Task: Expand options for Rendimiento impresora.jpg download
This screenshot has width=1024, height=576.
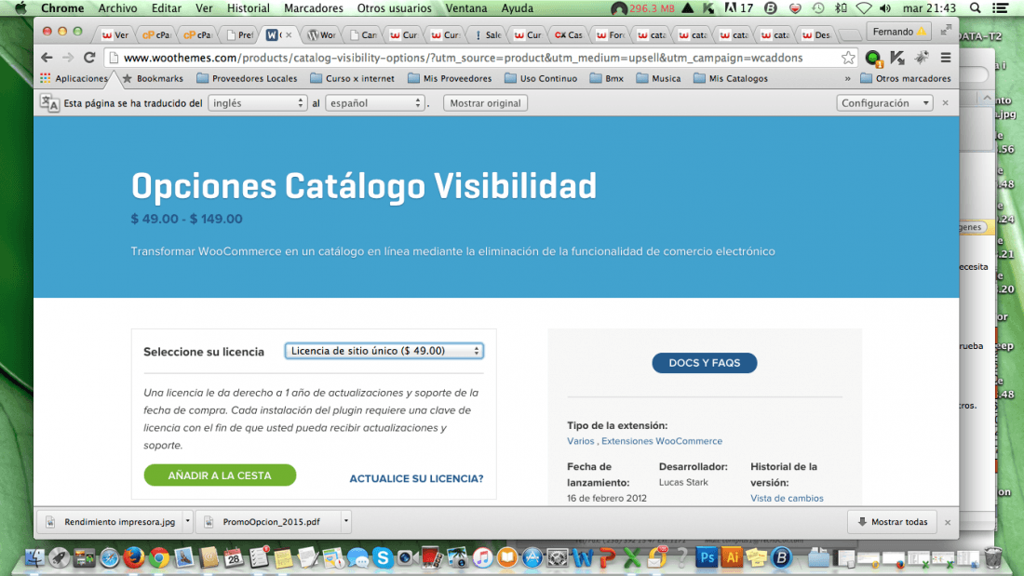Action: click(x=187, y=521)
